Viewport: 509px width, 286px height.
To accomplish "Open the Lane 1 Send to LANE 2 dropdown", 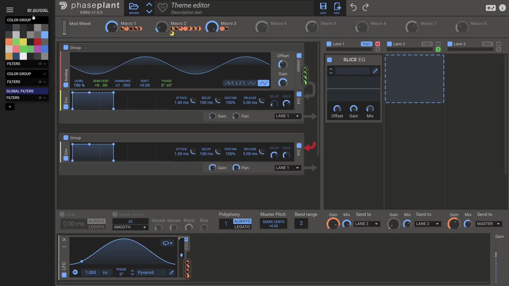I will [x=367, y=224].
